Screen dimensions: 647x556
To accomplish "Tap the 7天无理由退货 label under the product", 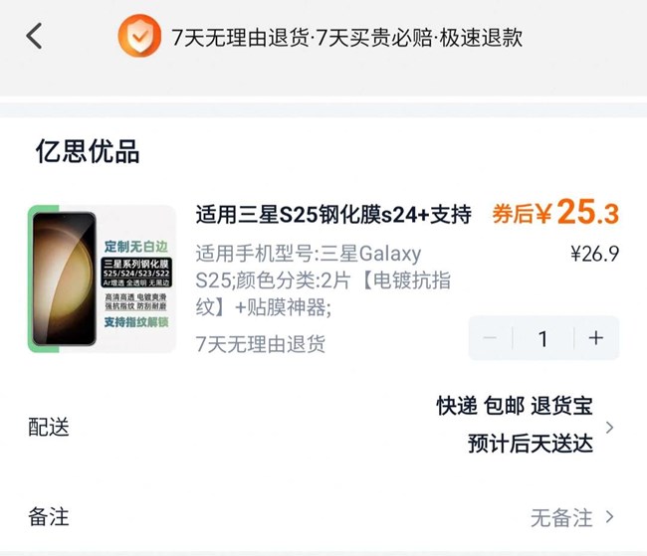I will pos(261,345).
